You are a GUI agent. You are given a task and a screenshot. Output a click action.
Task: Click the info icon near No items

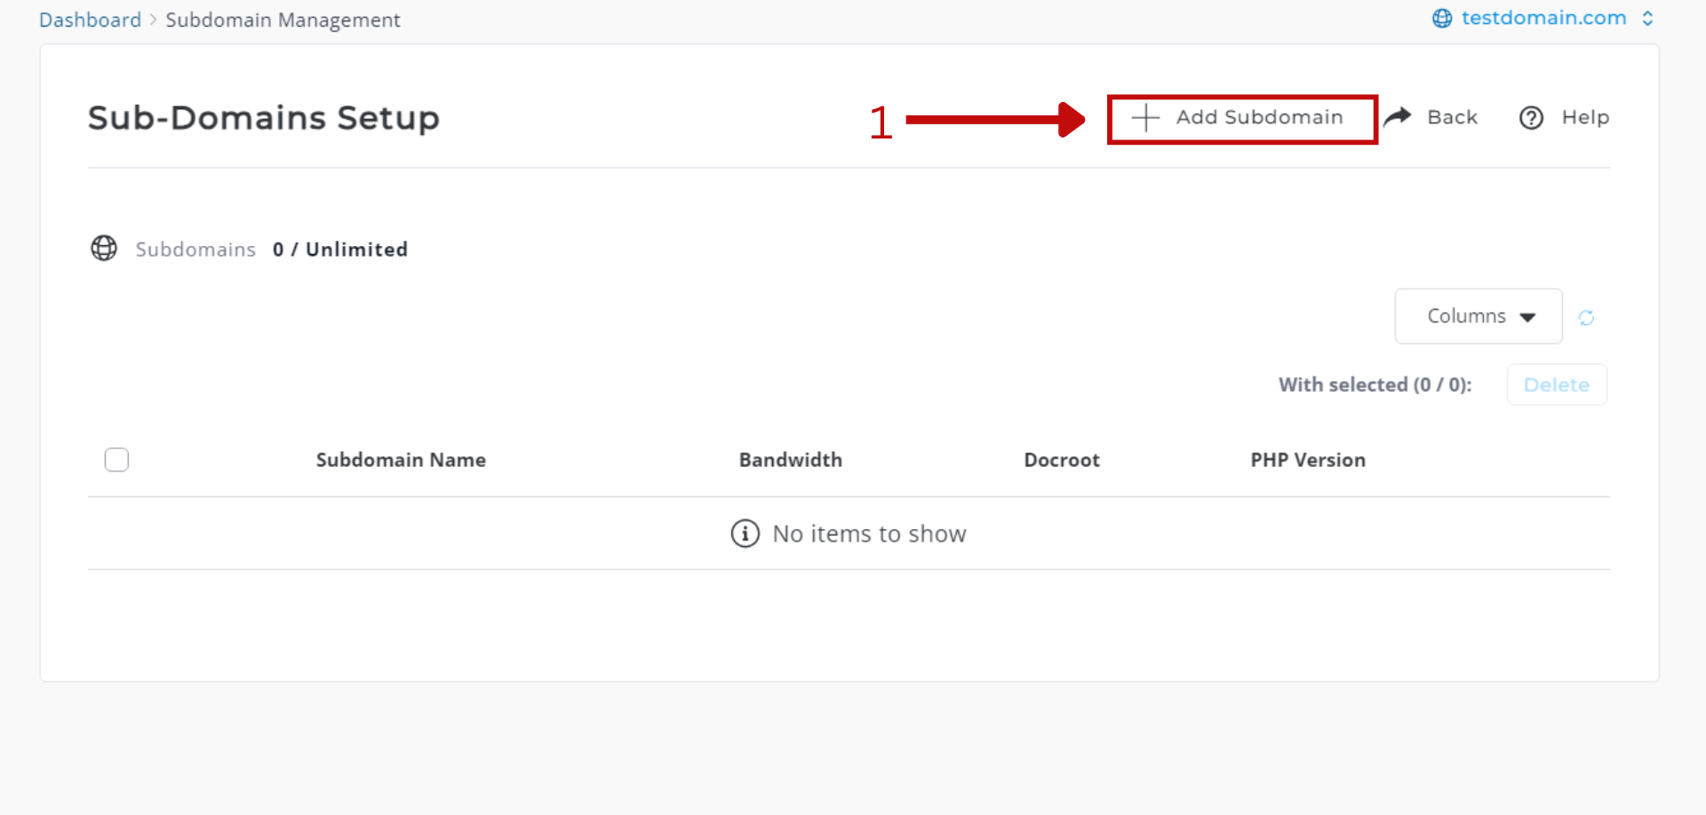(x=745, y=534)
